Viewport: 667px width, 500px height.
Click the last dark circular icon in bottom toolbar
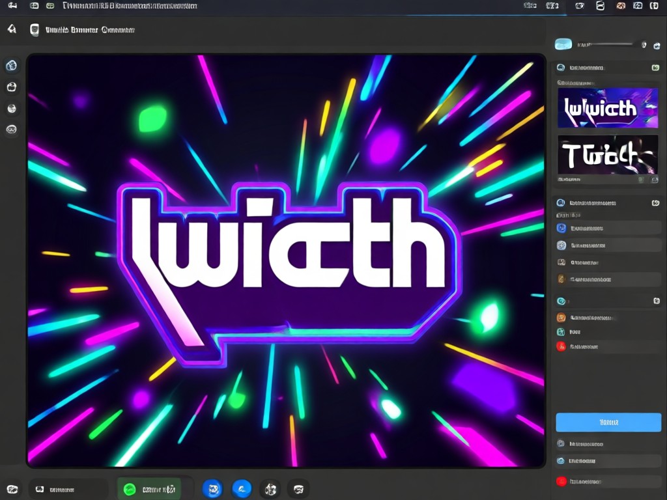point(298,490)
